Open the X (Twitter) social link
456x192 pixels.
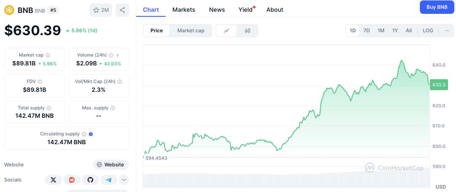tap(53, 180)
